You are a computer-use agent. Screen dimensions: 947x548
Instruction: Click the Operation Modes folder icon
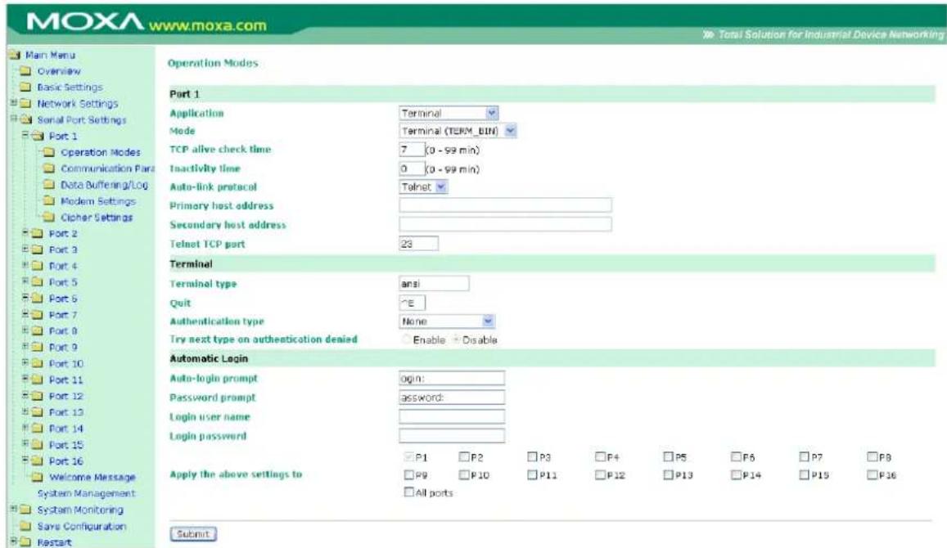[x=49, y=152]
